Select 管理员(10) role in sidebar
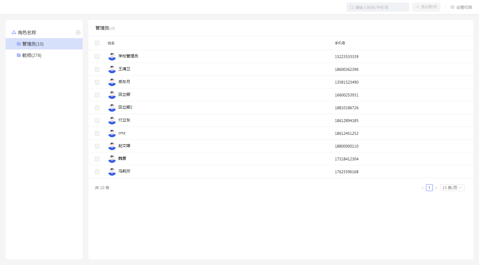 pos(33,44)
